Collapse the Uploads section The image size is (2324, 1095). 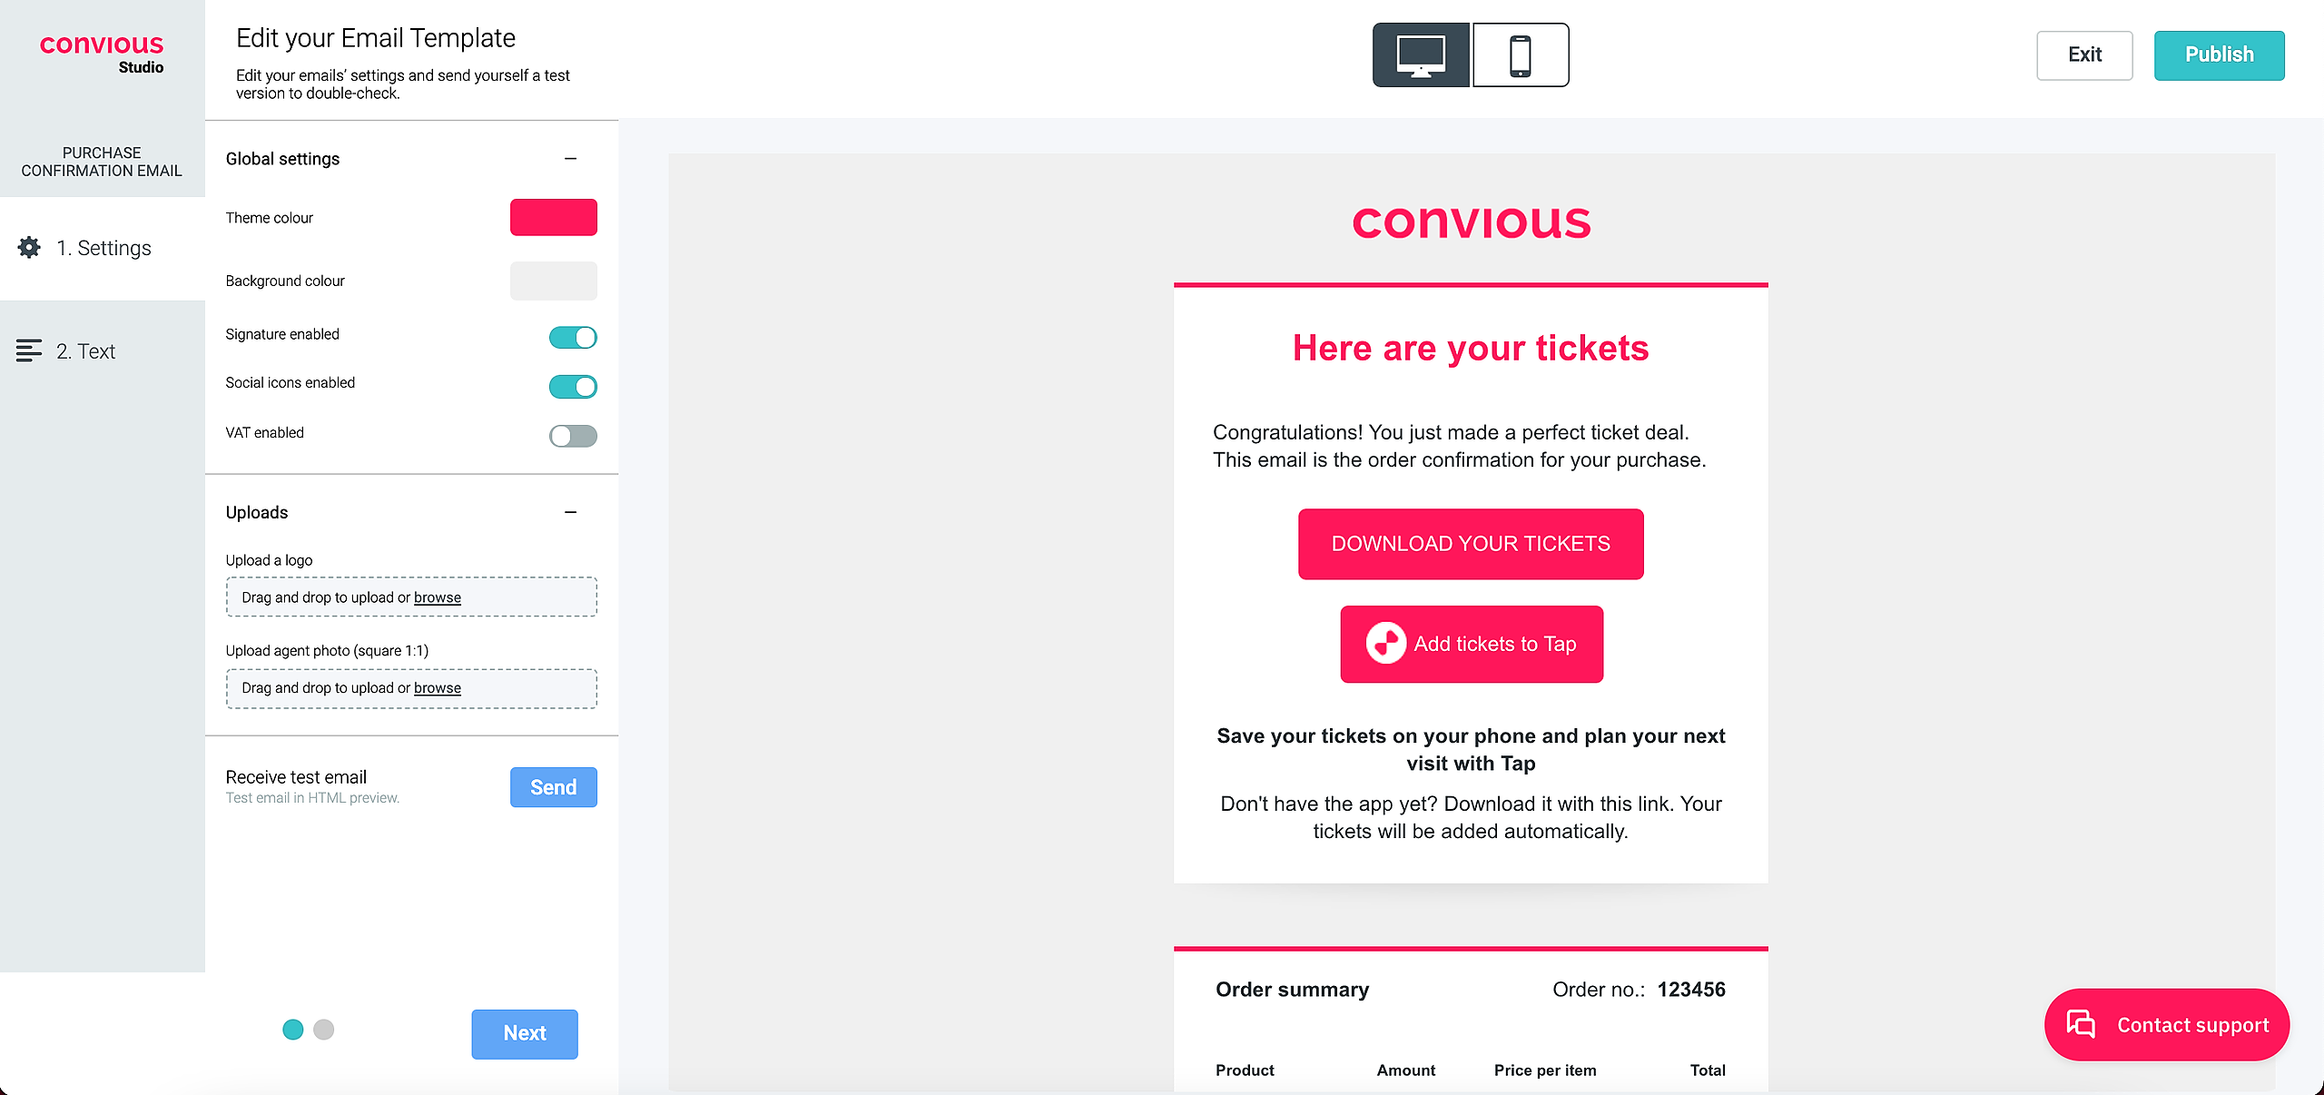tap(570, 512)
